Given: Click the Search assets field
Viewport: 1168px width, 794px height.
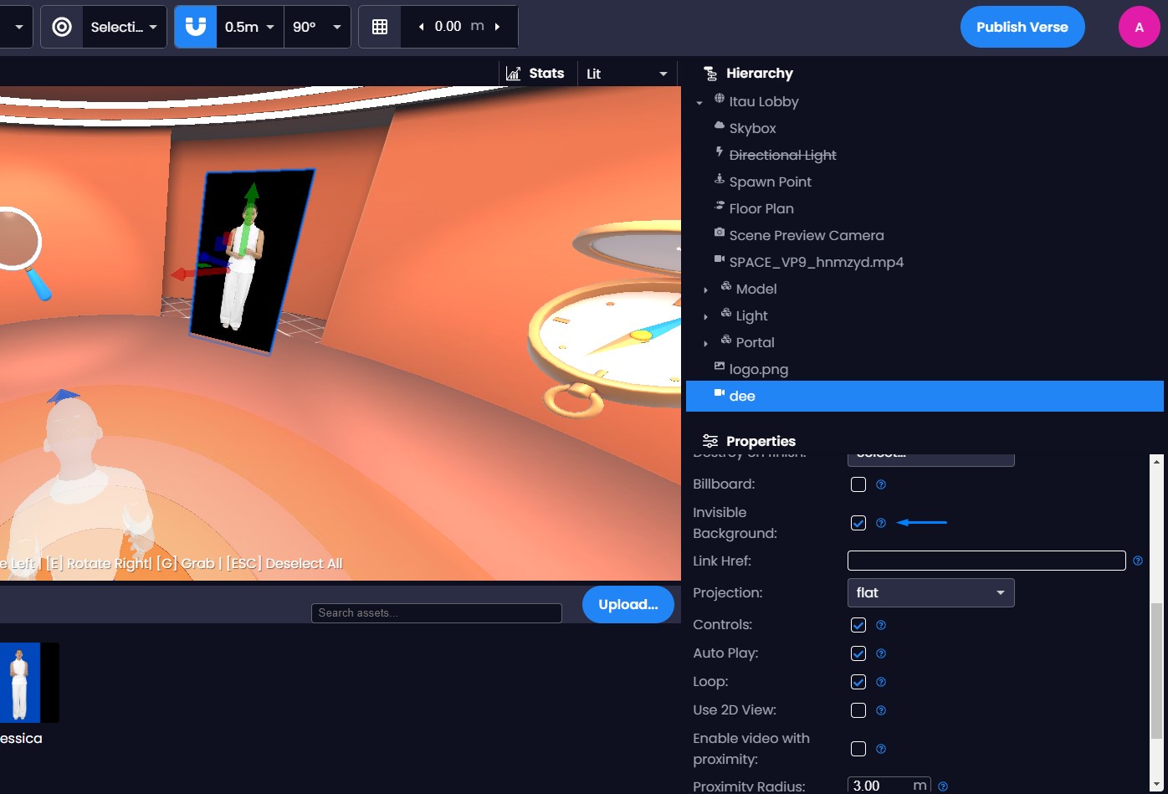Looking at the screenshot, I should (437, 613).
